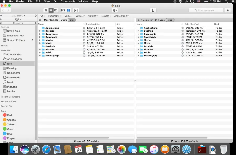Viewport: 236px width, 155px height.
Task: Click the Drop Stack target circle icon
Action: pyautogui.click(x=17, y=19)
